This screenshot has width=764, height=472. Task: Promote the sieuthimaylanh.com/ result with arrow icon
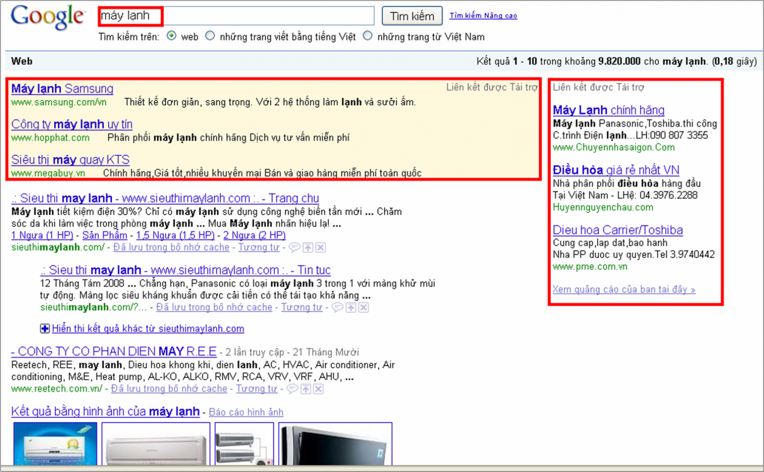click(308, 247)
